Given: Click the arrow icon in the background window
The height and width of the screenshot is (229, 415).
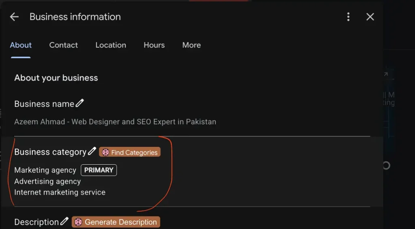Looking at the screenshot, I should pos(386,74).
